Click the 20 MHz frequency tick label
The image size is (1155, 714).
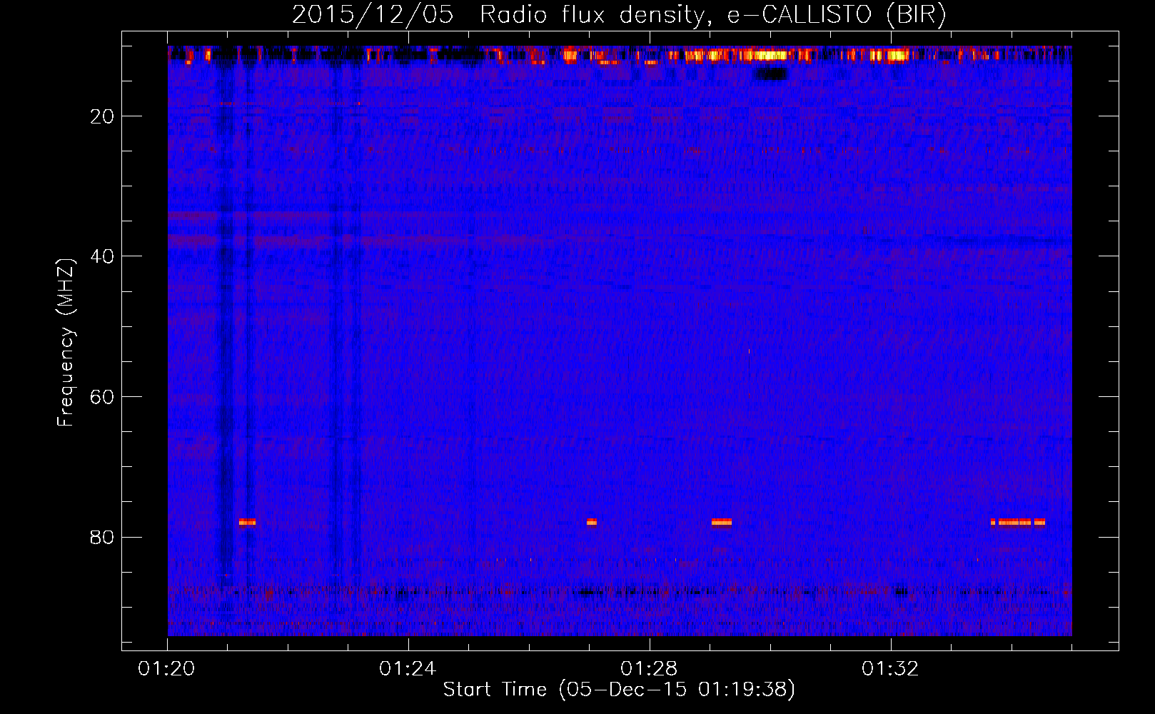click(102, 116)
